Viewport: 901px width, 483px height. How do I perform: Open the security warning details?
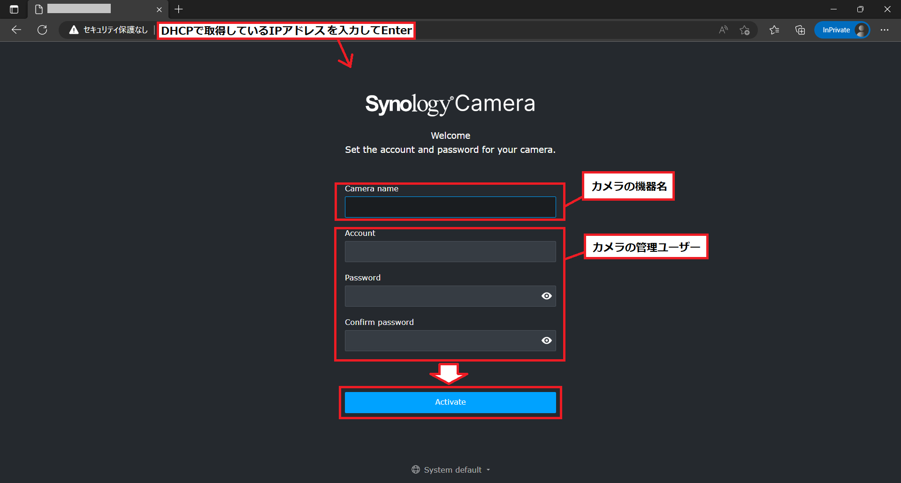coord(73,30)
